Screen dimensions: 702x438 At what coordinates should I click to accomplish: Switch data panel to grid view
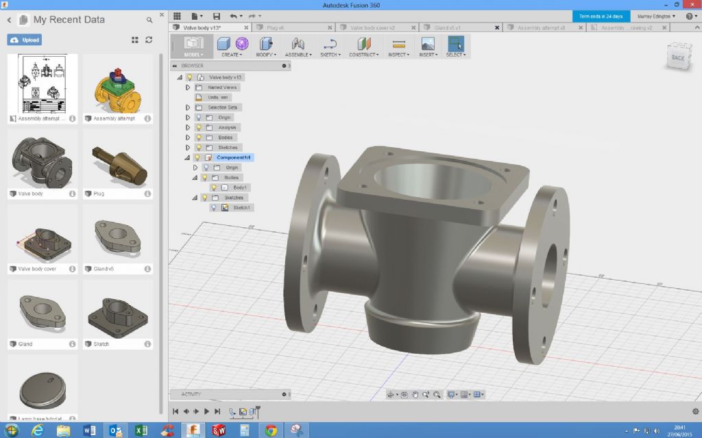(135, 40)
